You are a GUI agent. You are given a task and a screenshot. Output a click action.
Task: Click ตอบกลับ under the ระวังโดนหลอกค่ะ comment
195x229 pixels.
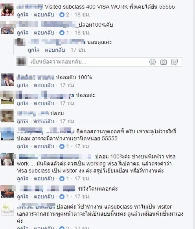[x=44, y=196]
